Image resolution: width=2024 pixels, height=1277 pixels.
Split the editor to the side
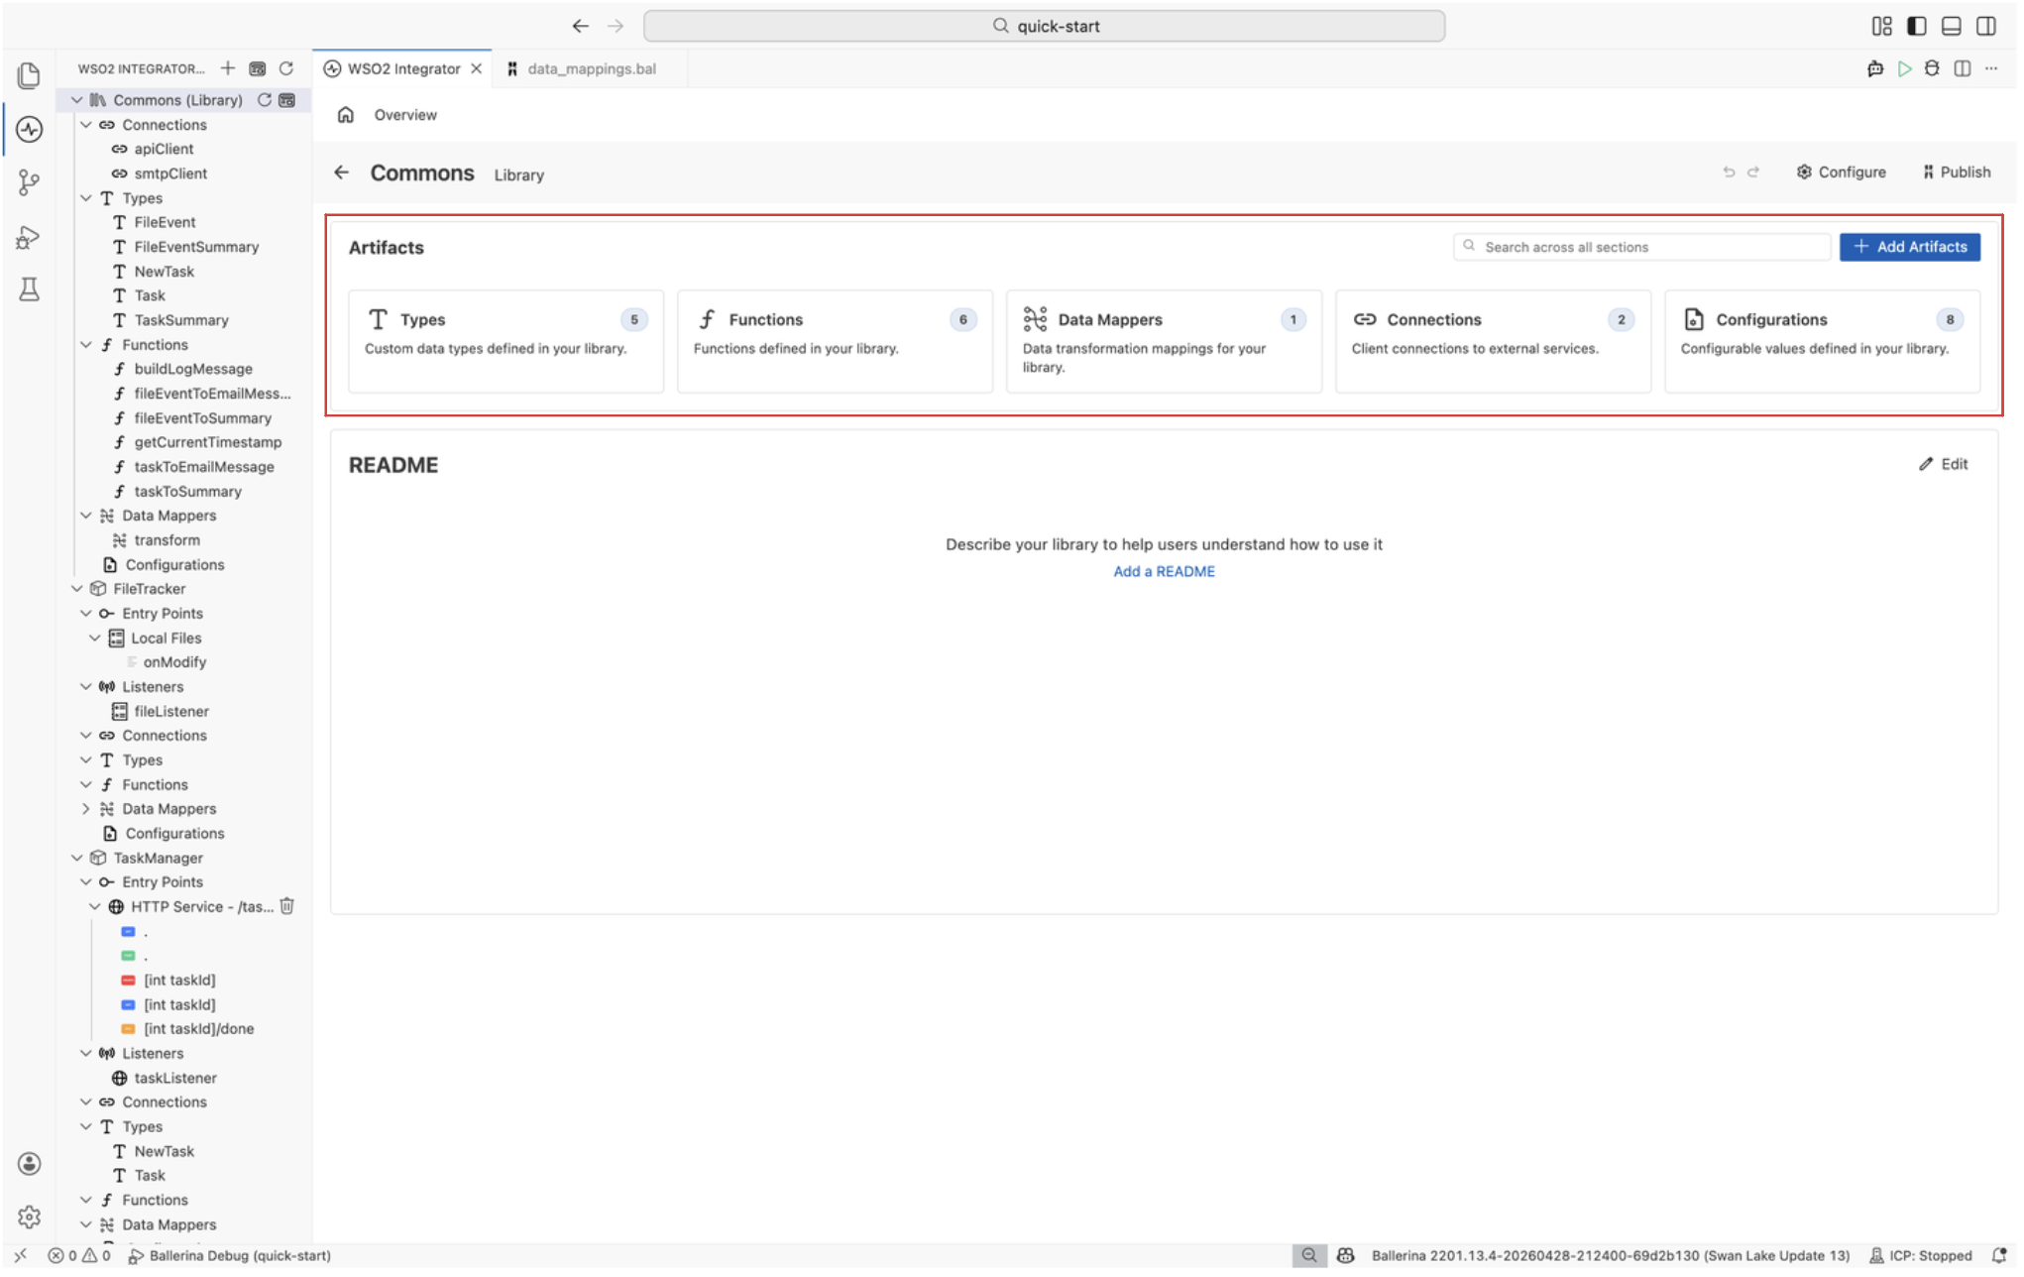pos(1963,68)
